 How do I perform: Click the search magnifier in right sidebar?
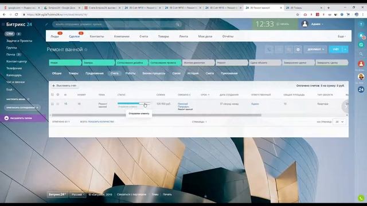(x=361, y=54)
